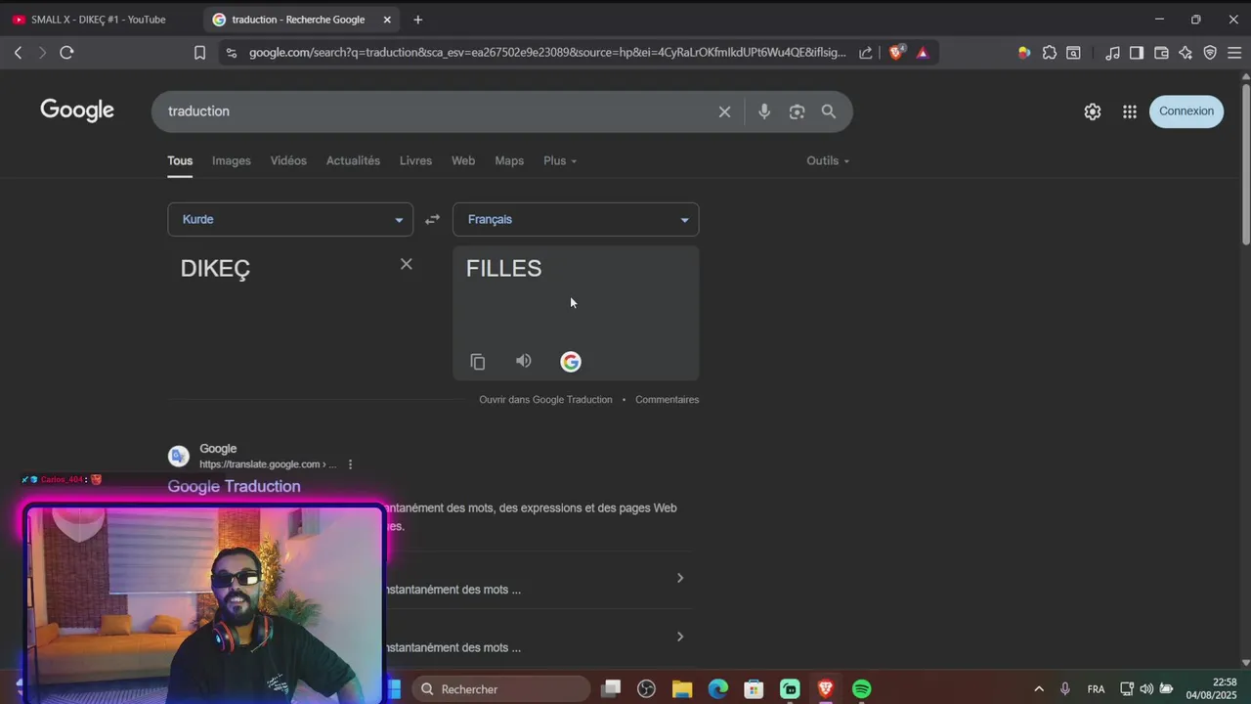Expand the second sitelink chevron row
Screen dimensions: 1251x704
pyautogui.click(x=680, y=637)
